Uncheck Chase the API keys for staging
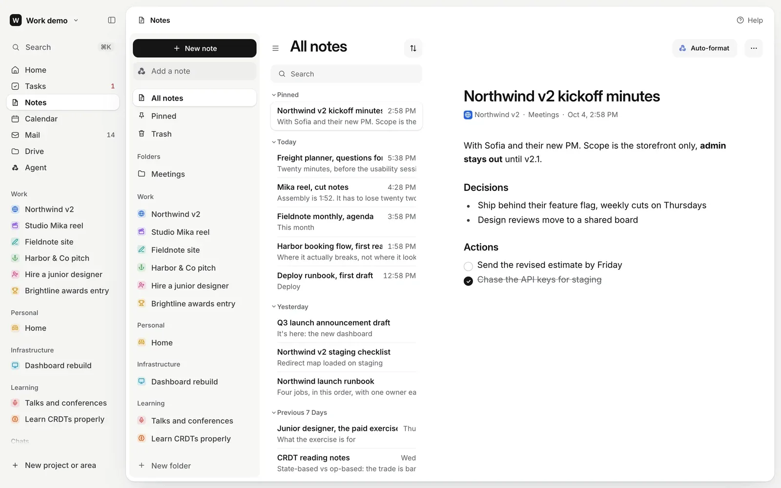Image resolution: width=781 pixels, height=488 pixels. click(468, 281)
